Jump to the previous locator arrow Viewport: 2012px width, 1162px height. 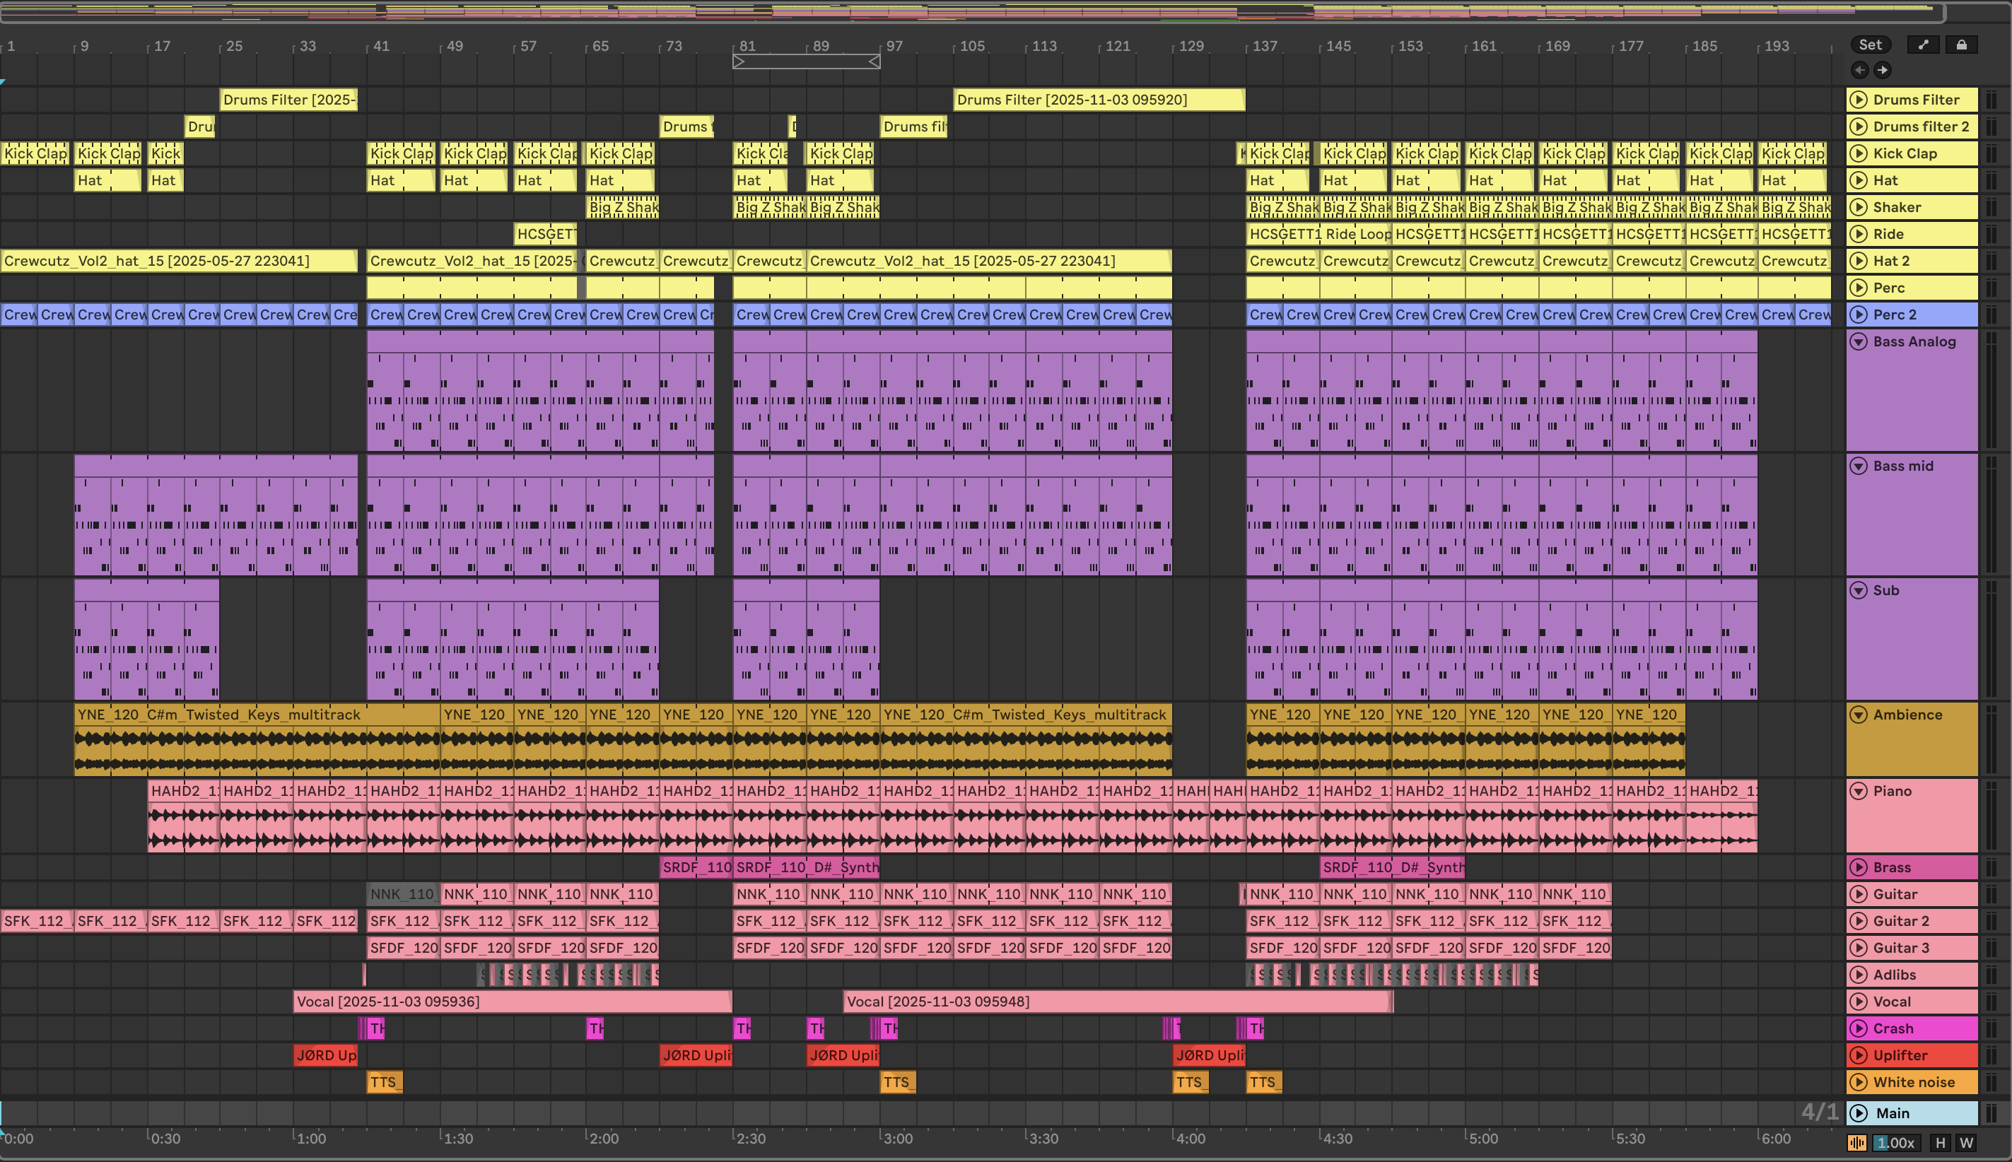point(1859,70)
